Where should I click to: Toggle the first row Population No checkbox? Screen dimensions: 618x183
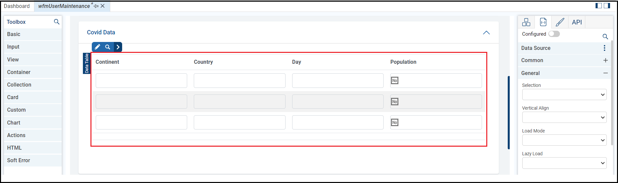click(395, 81)
